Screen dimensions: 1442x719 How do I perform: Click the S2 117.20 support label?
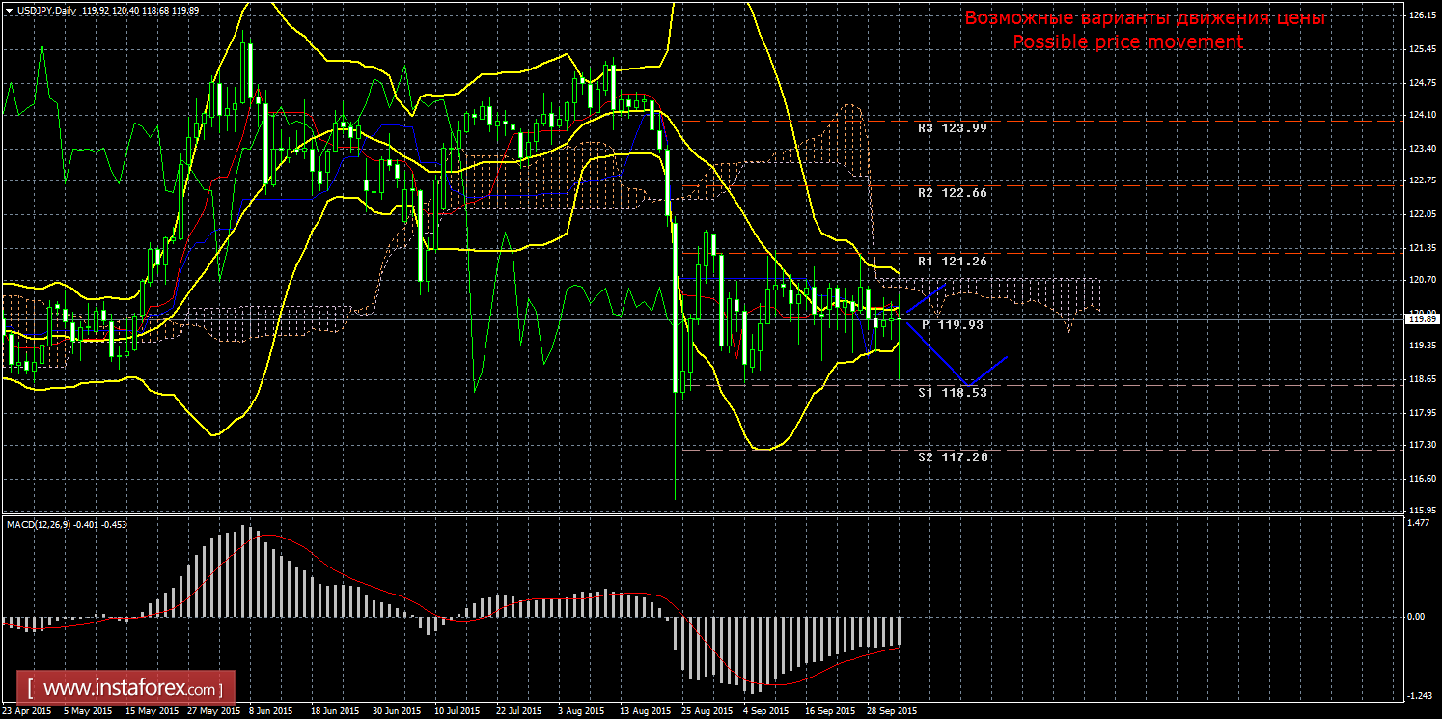[952, 457]
